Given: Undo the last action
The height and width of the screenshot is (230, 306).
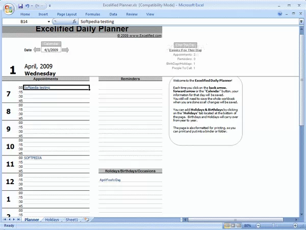Looking at the screenshot, I should click(27, 6).
